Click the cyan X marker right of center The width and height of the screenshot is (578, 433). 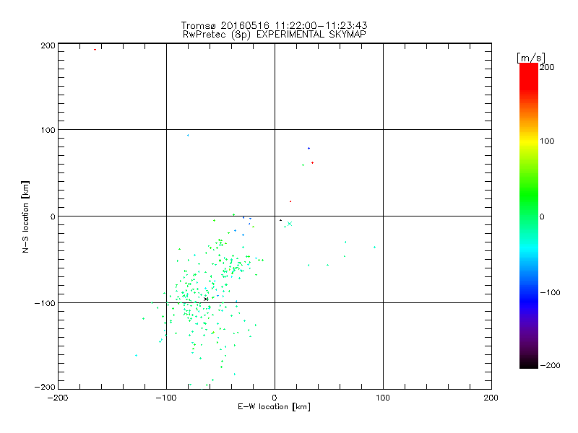pyautogui.click(x=290, y=224)
